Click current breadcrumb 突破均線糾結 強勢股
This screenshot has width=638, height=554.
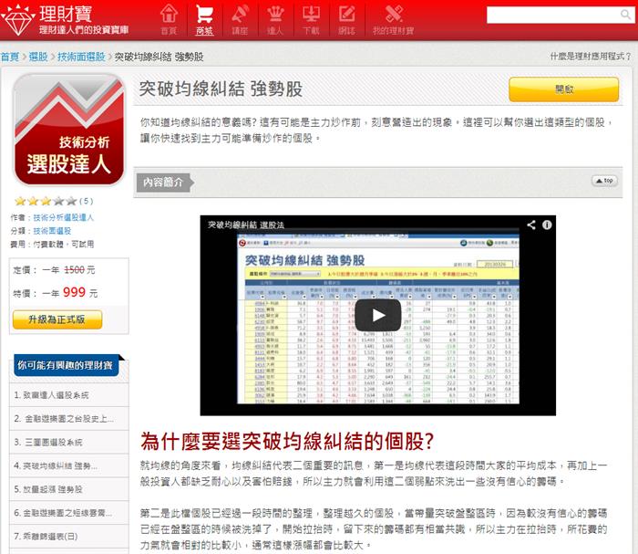[x=159, y=57]
